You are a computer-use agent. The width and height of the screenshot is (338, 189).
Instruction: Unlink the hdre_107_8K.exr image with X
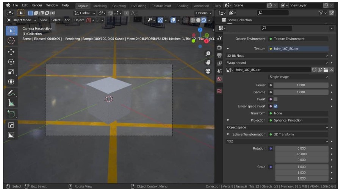[332, 70]
